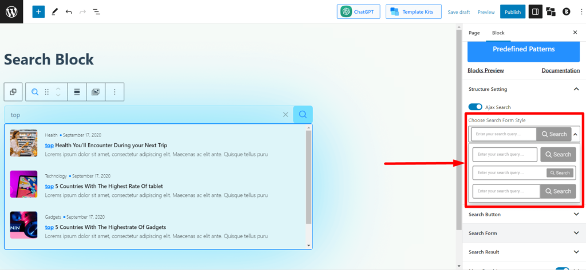
Task: Open '5 Countries With The Highestrate Of Gadgets'
Action: click(x=105, y=227)
